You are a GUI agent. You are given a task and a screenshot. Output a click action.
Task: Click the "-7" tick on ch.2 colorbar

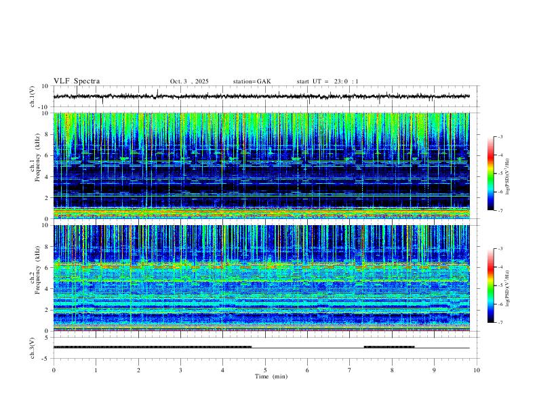[x=500, y=323]
